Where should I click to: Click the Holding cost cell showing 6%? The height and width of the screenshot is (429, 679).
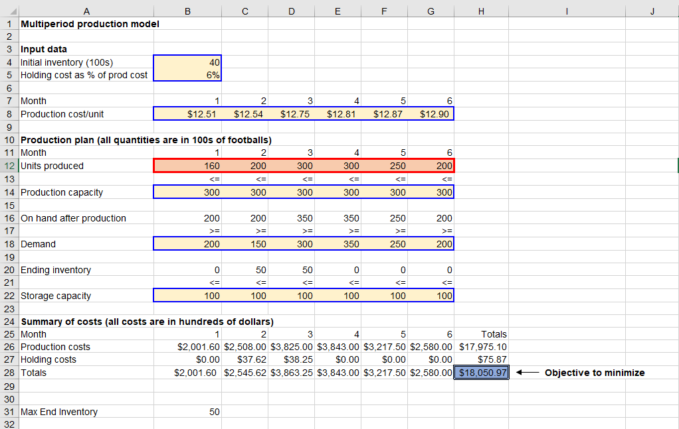pos(187,75)
